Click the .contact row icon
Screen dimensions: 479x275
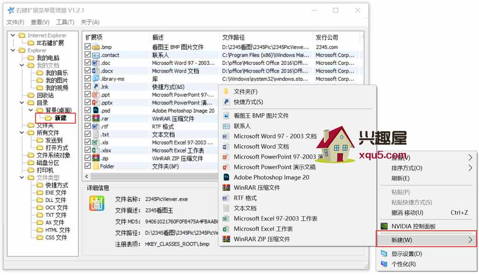pyautogui.click(x=96, y=55)
